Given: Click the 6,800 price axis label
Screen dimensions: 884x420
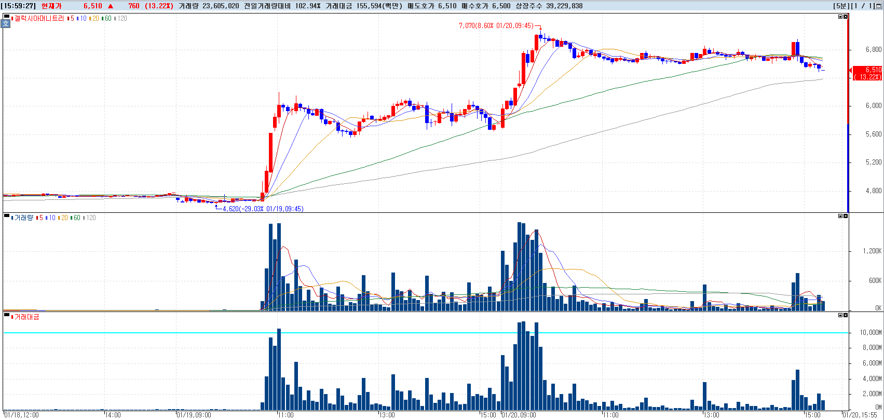Looking at the screenshot, I should point(874,50).
